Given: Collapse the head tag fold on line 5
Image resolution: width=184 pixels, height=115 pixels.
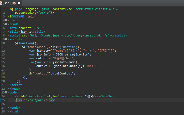Looking at the screenshot, I should (x=6, y=24).
